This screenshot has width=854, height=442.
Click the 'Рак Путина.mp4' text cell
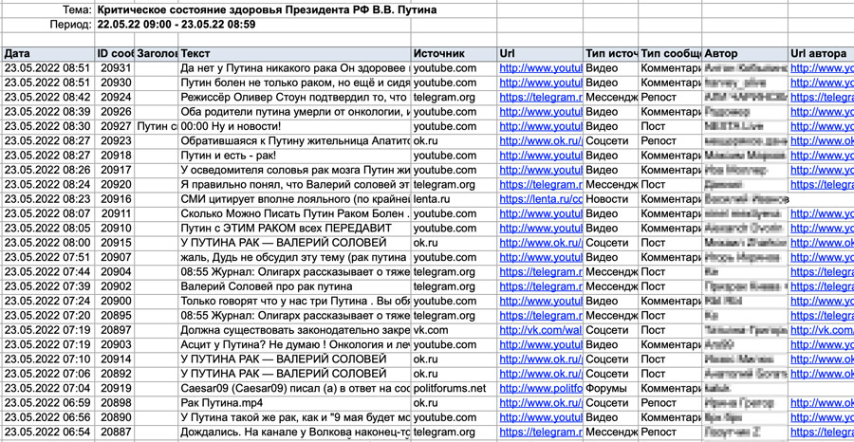[294, 403]
